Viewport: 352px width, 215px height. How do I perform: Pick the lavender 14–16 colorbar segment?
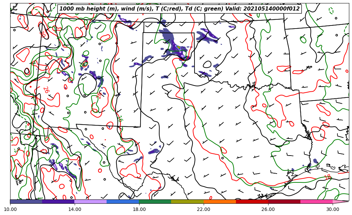tap(91, 201)
